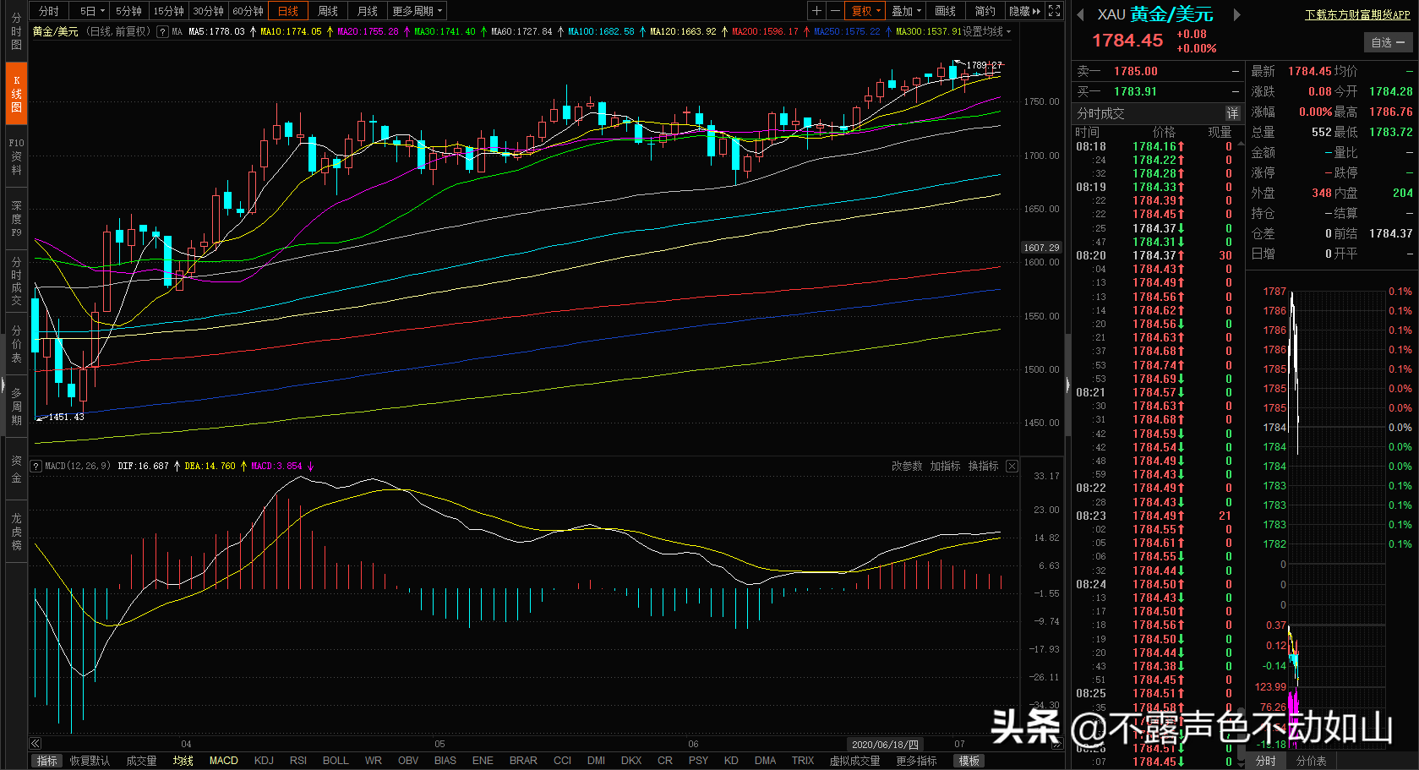Select the 画线 drawing tool
Image resolution: width=1419 pixels, height=770 pixels.
(x=944, y=10)
